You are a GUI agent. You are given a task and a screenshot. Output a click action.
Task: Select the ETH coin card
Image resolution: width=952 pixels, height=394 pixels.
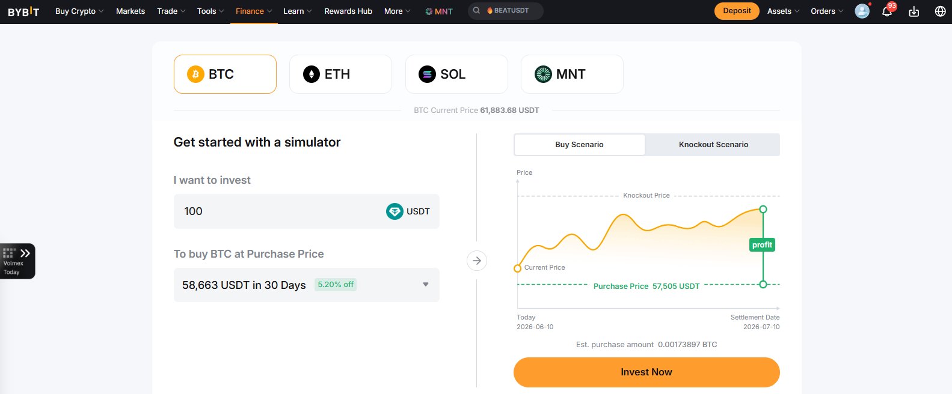point(340,74)
